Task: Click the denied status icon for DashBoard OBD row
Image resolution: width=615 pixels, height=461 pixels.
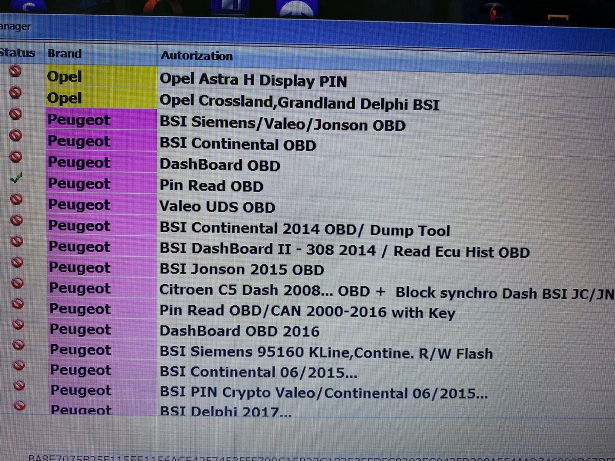Action: tap(16, 157)
